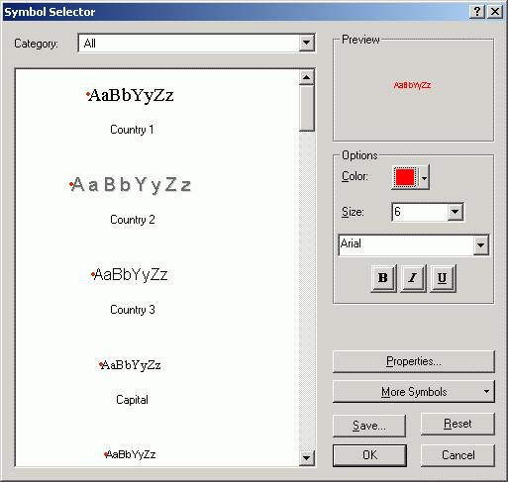Open the Properties dialog
Viewport: 508px width, 482px height.
pyautogui.click(x=414, y=361)
